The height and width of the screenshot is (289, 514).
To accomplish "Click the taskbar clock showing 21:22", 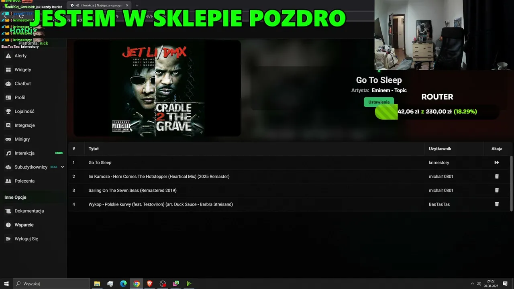I will [x=491, y=284].
